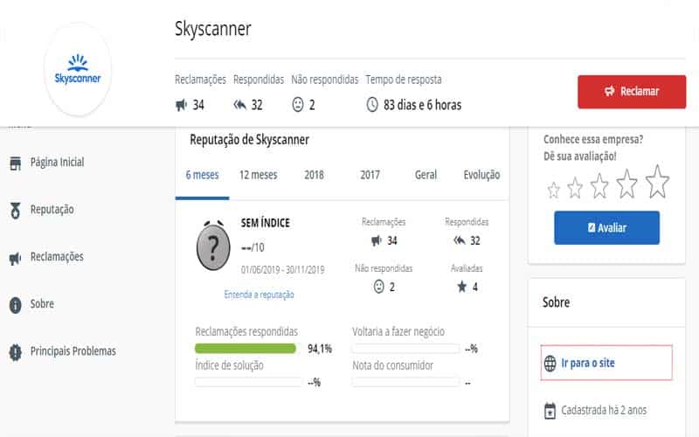Click the Sobre heading in right panel
The image size is (699, 437).
(x=556, y=302)
